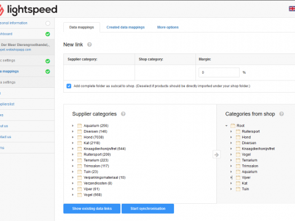Click help icon beside Categories from shop

coord(281,114)
